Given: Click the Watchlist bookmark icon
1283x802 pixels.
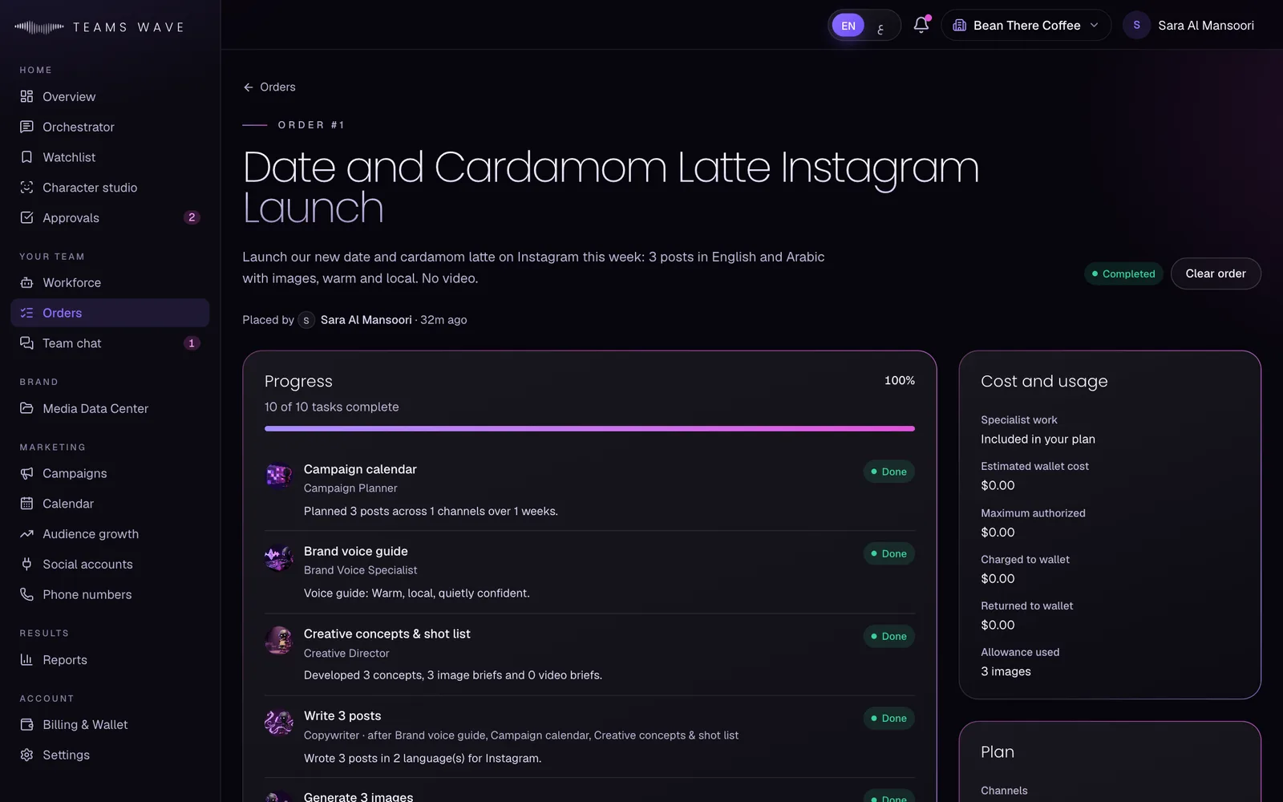Looking at the screenshot, I should click(x=26, y=157).
